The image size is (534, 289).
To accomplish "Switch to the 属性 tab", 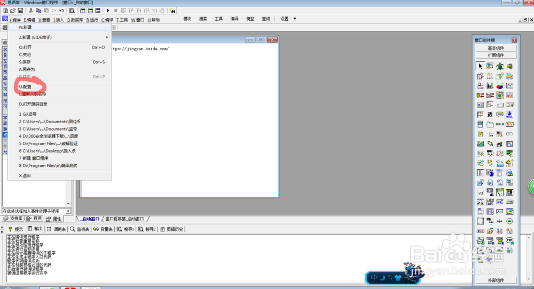I will pos(53,219).
